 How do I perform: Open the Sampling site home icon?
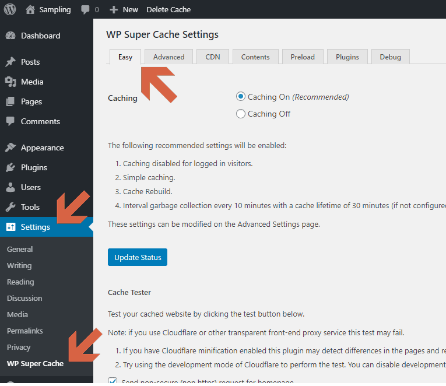(30, 9)
